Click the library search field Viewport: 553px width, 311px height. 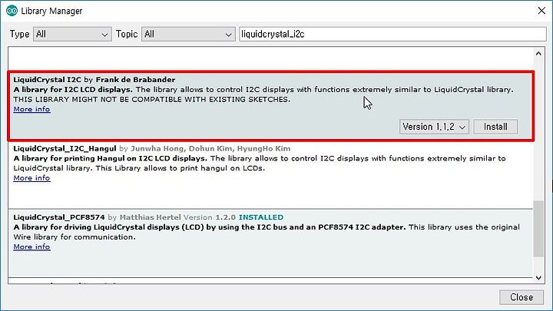pos(392,35)
